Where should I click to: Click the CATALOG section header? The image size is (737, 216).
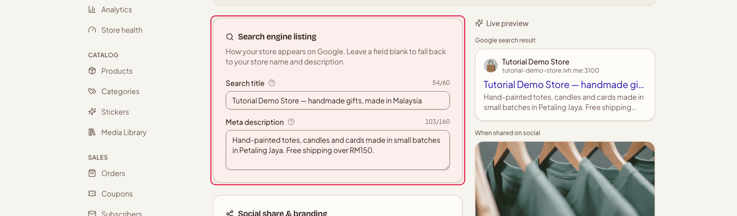(103, 55)
